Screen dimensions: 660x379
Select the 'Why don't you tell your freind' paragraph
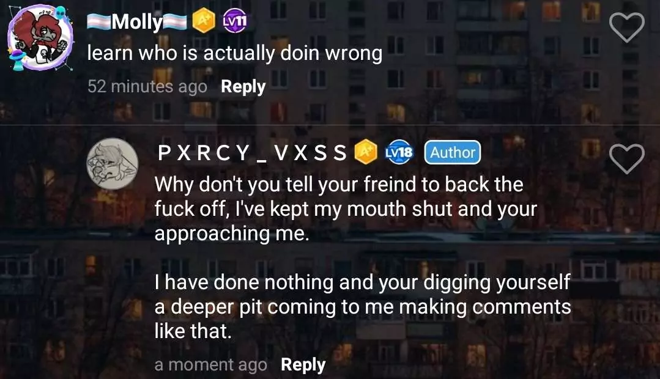coord(346,209)
